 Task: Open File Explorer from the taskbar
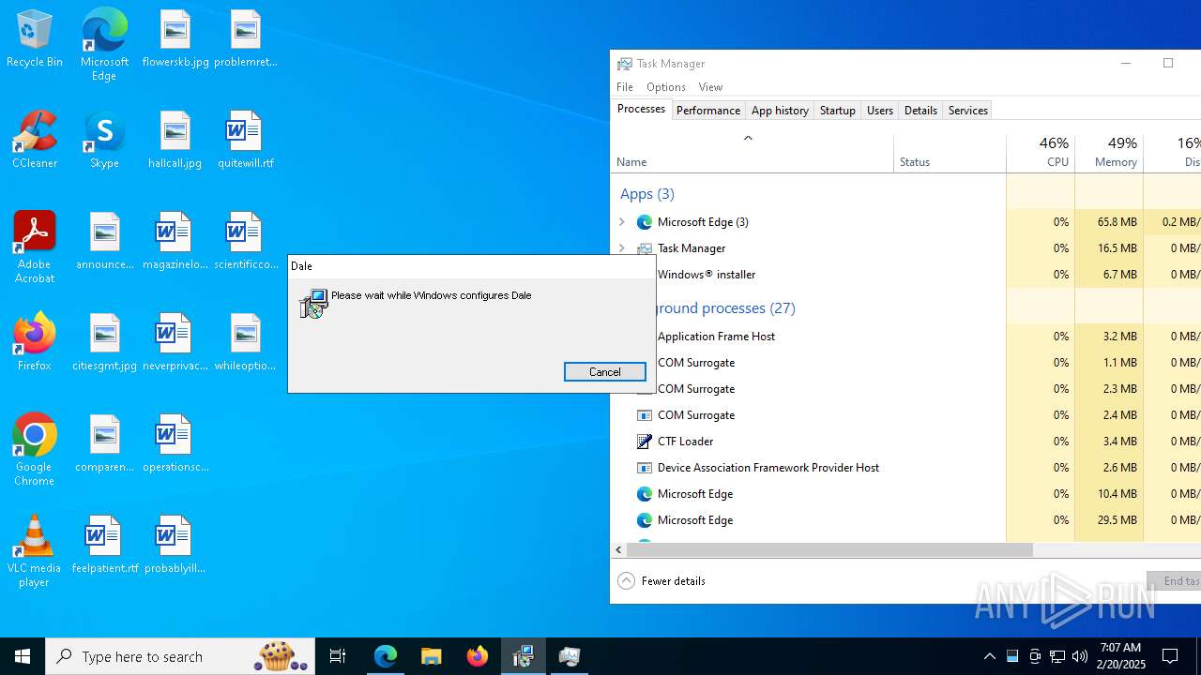[431, 656]
